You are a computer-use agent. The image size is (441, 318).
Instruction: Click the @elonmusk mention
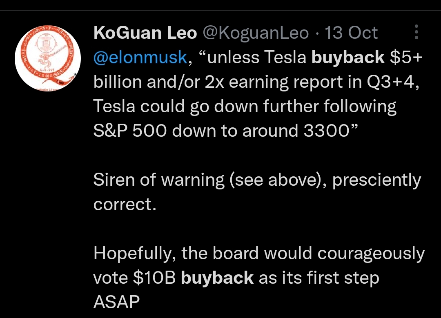tap(140, 58)
